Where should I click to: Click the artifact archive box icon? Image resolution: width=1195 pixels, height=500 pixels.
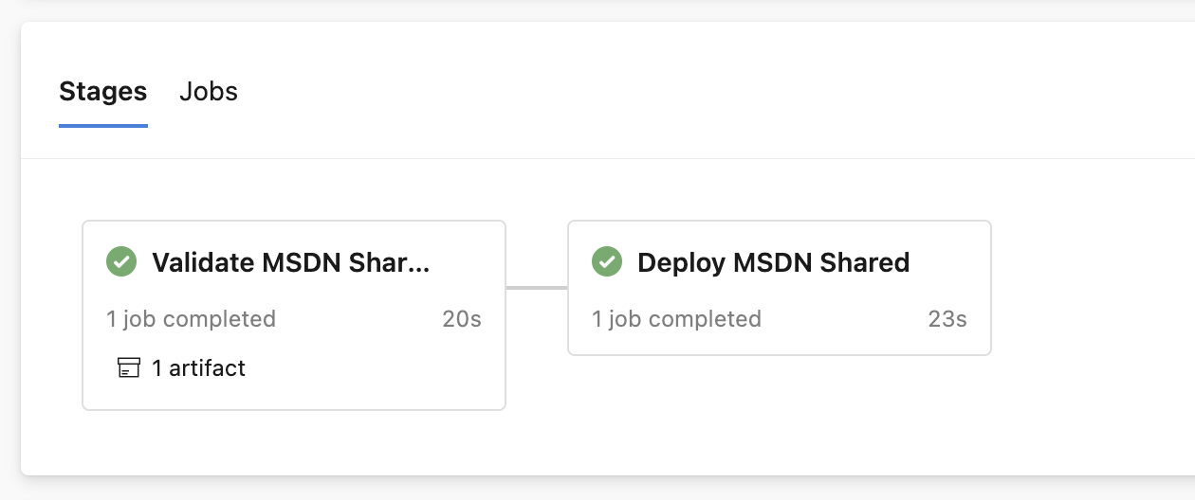click(x=128, y=367)
